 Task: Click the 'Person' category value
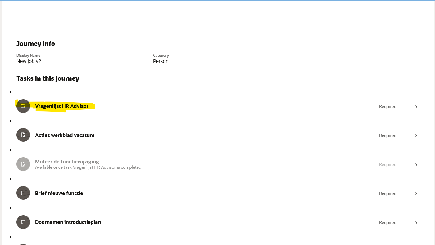tap(161, 61)
